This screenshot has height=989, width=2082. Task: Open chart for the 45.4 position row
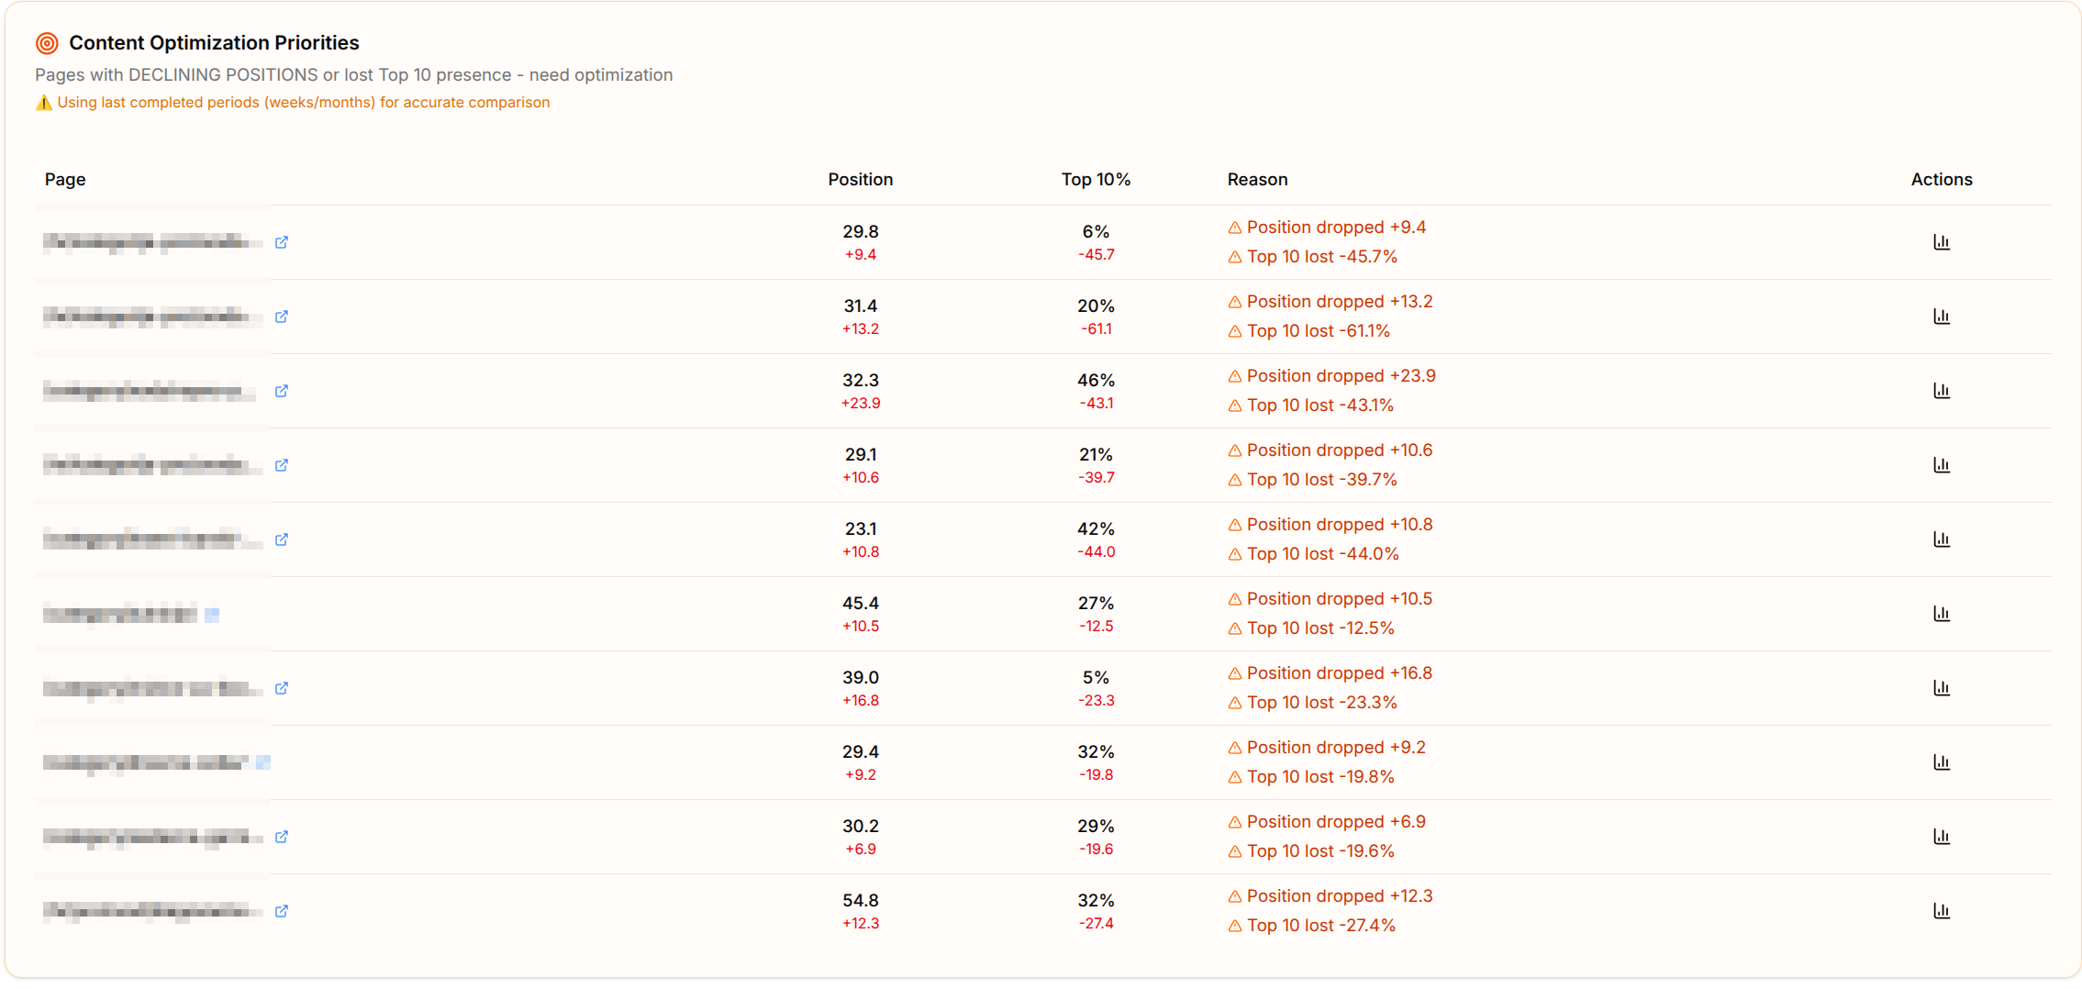1941,614
